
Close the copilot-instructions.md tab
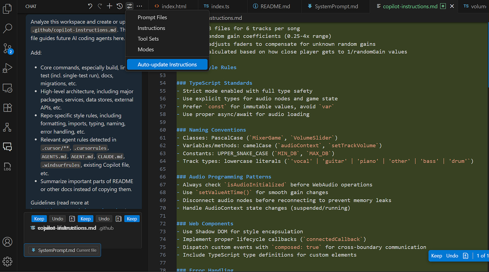point(452,6)
